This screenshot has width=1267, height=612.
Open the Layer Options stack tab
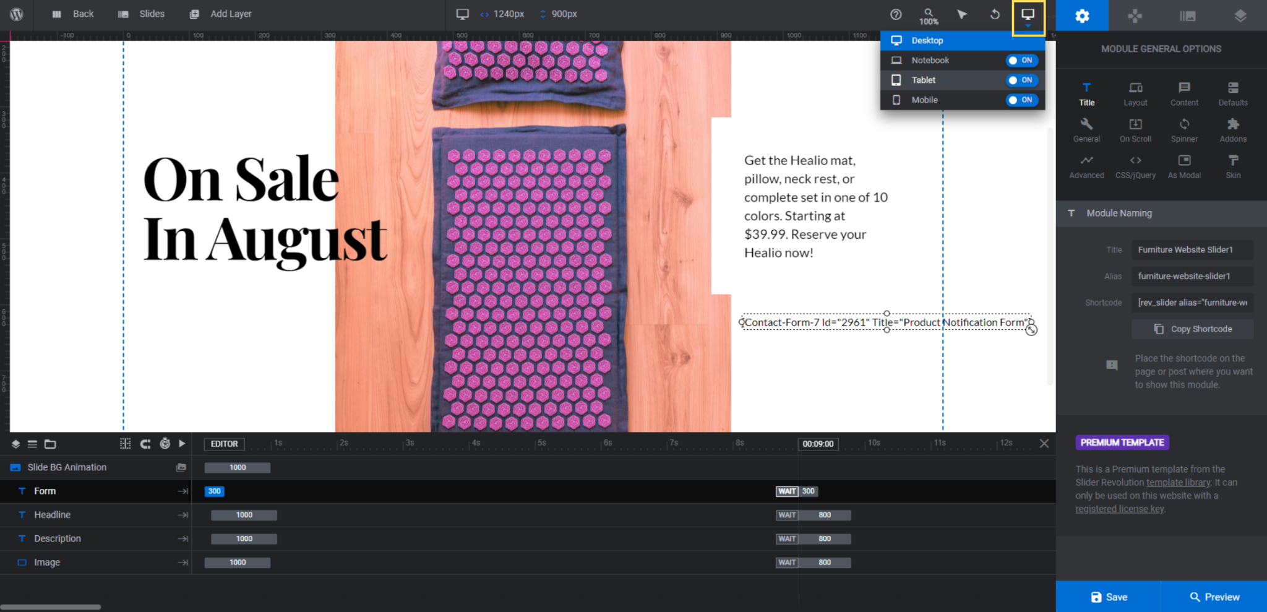click(1240, 16)
